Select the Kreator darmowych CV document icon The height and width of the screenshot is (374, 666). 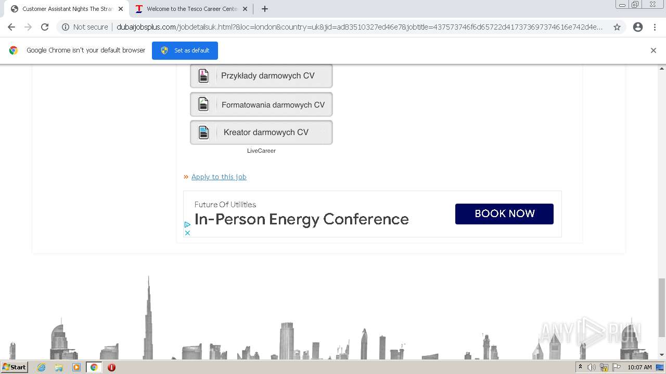click(203, 132)
